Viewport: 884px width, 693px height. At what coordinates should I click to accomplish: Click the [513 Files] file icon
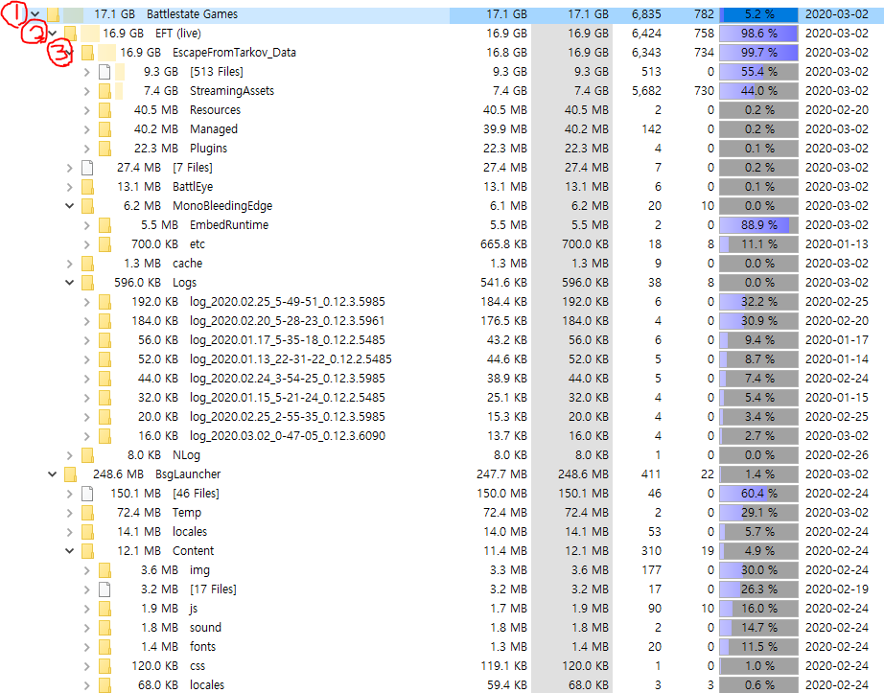point(105,72)
